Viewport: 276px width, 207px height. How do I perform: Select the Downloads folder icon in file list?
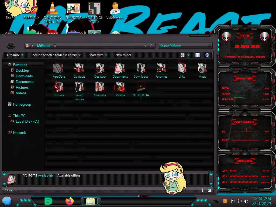pos(141,71)
